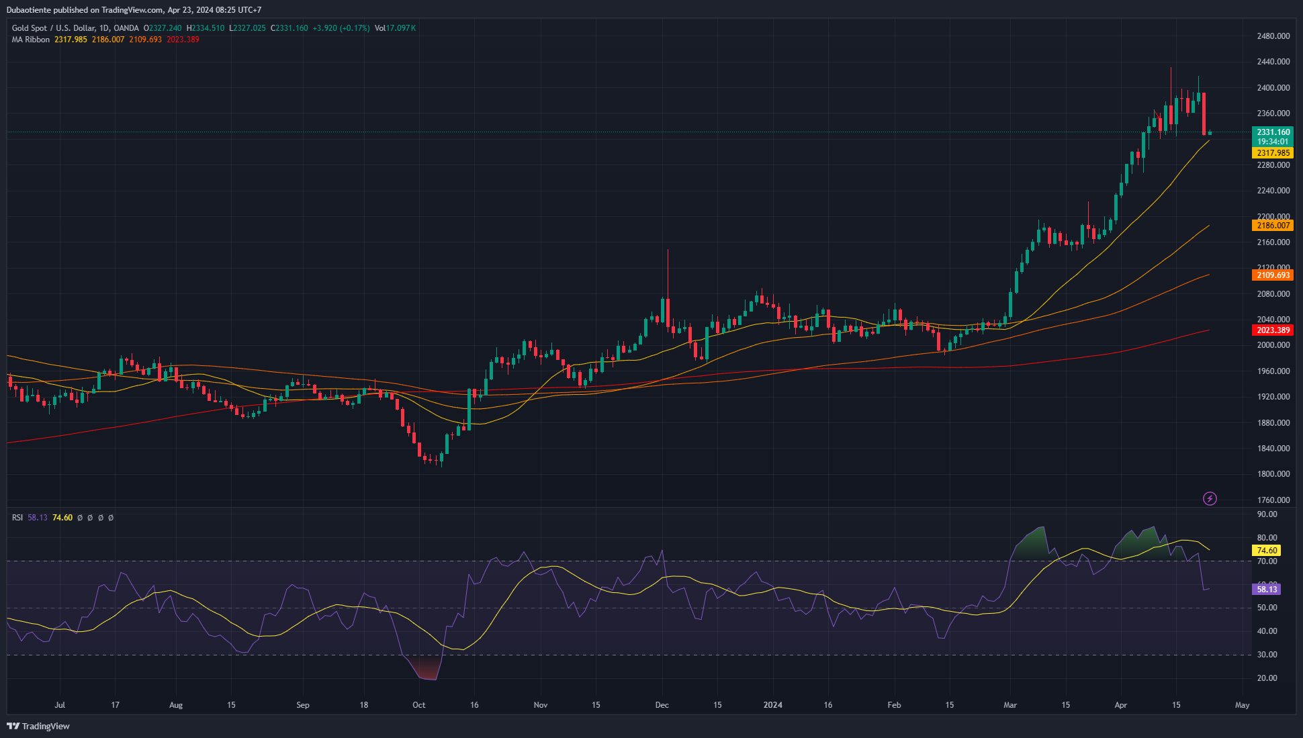Click the 2000.000 price axis label
Viewport: 1303px width, 738px height.
(1273, 345)
